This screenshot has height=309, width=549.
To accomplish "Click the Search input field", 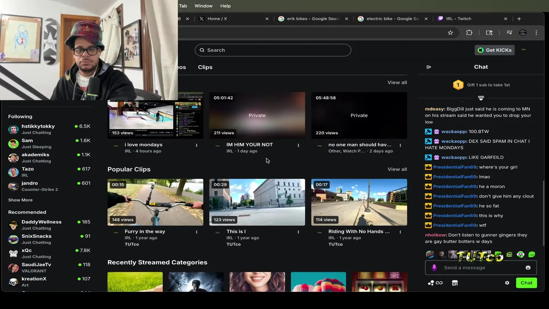I will pos(273,50).
